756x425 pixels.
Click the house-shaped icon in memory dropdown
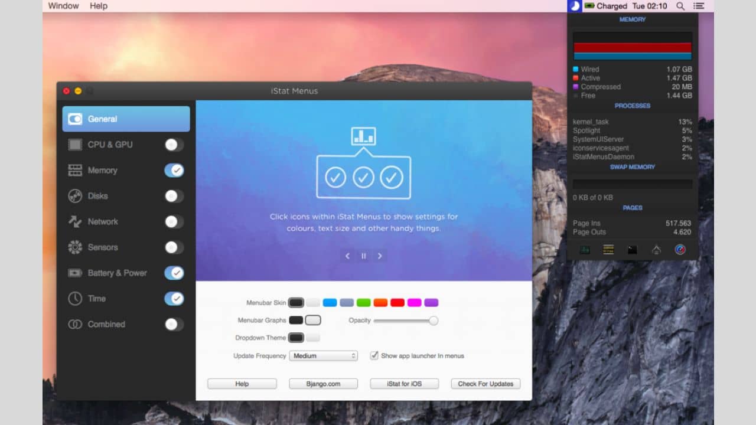[x=656, y=250]
